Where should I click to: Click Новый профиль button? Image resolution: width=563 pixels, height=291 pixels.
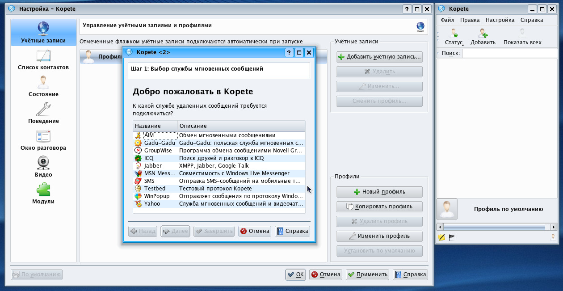(x=379, y=192)
